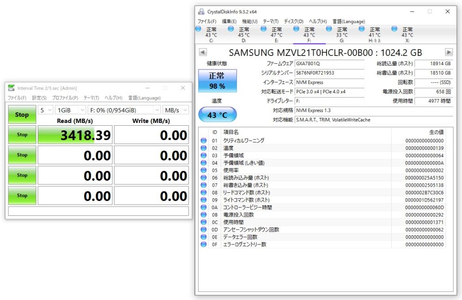Screen dimensions: 462x300
Task: Click the 正常 98 % health status button
Action: [x=218, y=81]
